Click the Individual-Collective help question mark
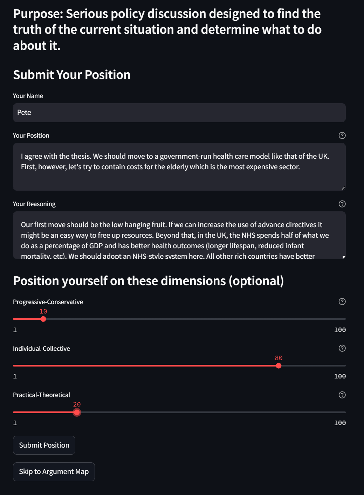The width and height of the screenshot is (364, 495). 342,348
